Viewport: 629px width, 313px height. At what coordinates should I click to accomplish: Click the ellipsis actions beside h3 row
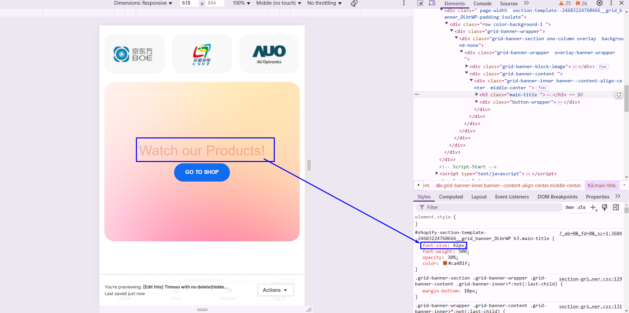(x=417, y=95)
